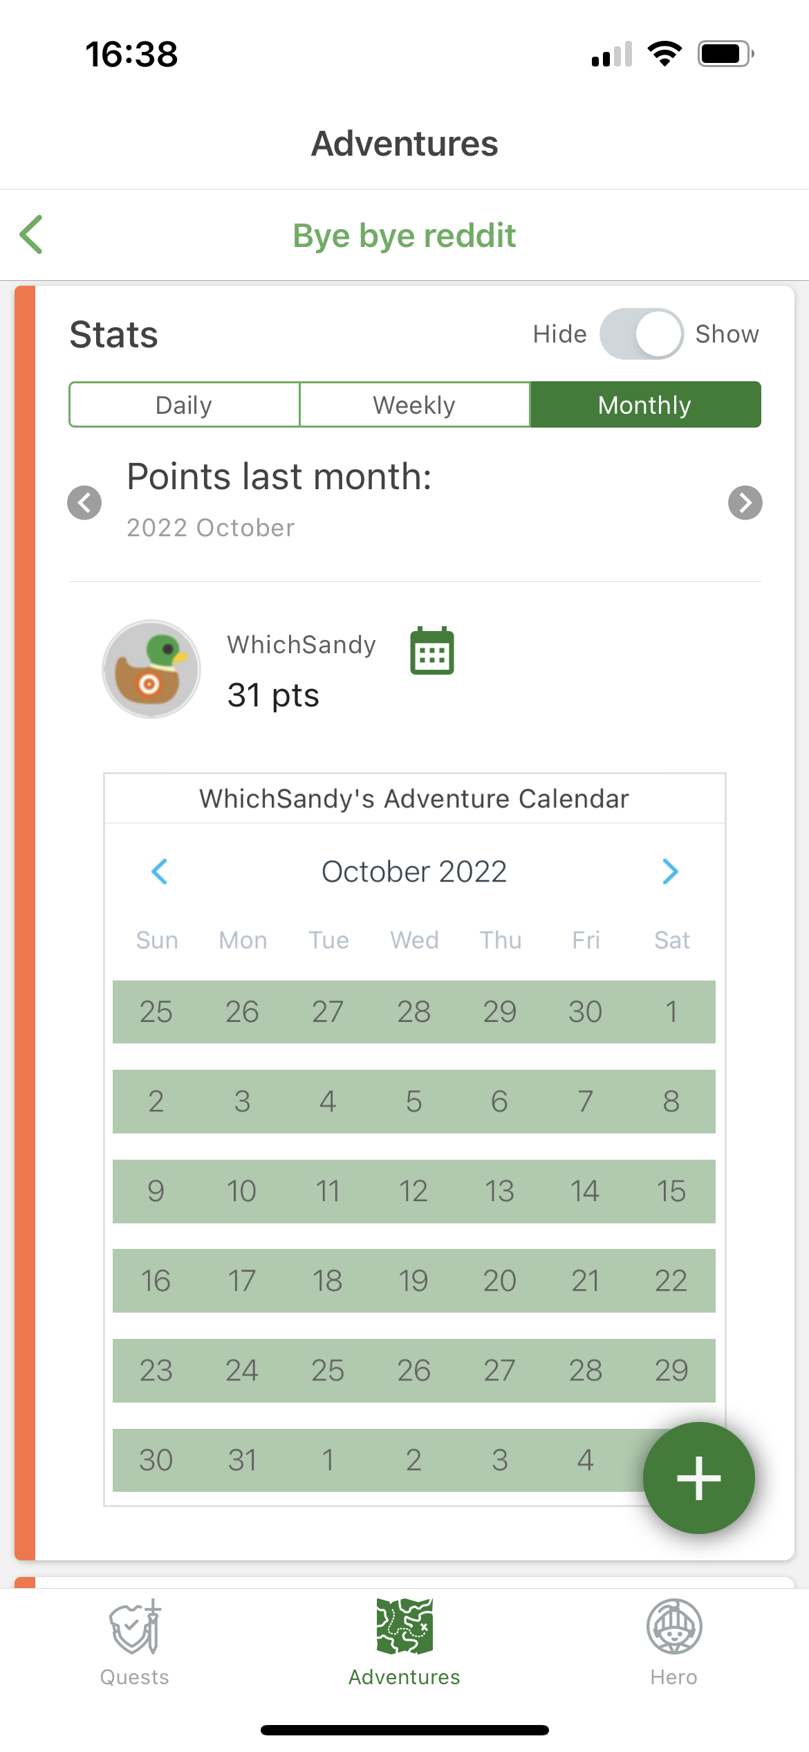Select October 9 in the calendar
The width and height of the screenshot is (809, 1752).
[x=156, y=1192]
